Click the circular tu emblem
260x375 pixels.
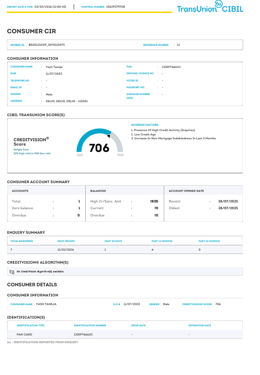[x=219, y=4]
